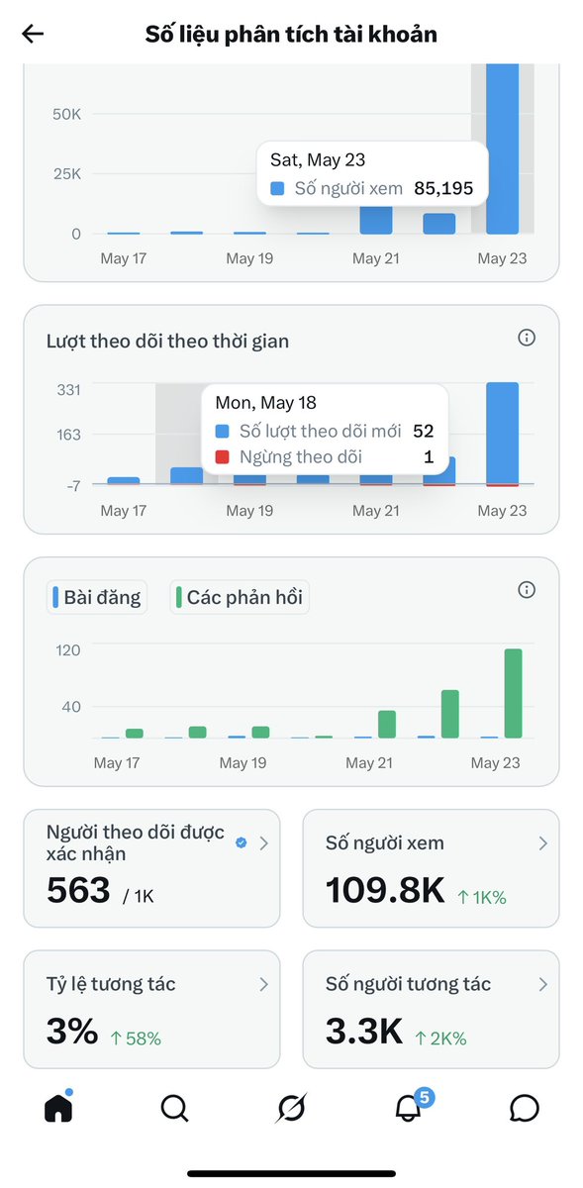Select May 23 bar in follows chart
Viewport: 583px width, 1188px height.
pyautogui.click(x=502, y=434)
